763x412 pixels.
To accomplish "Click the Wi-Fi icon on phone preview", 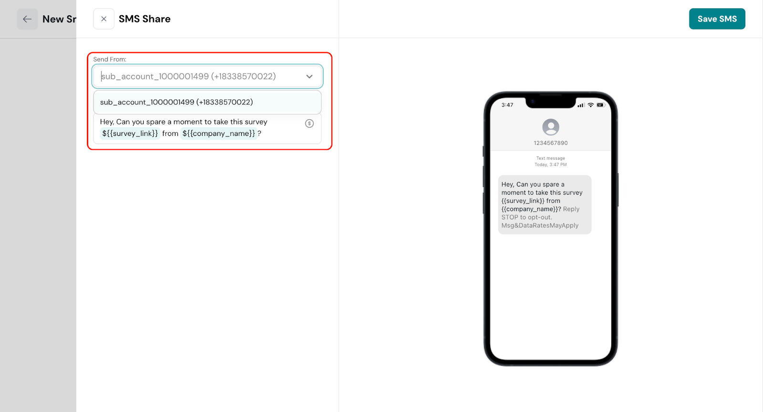I will [591, 105].
